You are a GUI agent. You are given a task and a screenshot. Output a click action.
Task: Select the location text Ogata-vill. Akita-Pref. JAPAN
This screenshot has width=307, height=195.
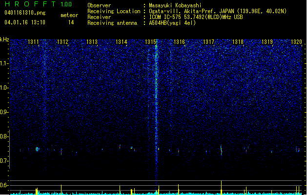[191, 11]
